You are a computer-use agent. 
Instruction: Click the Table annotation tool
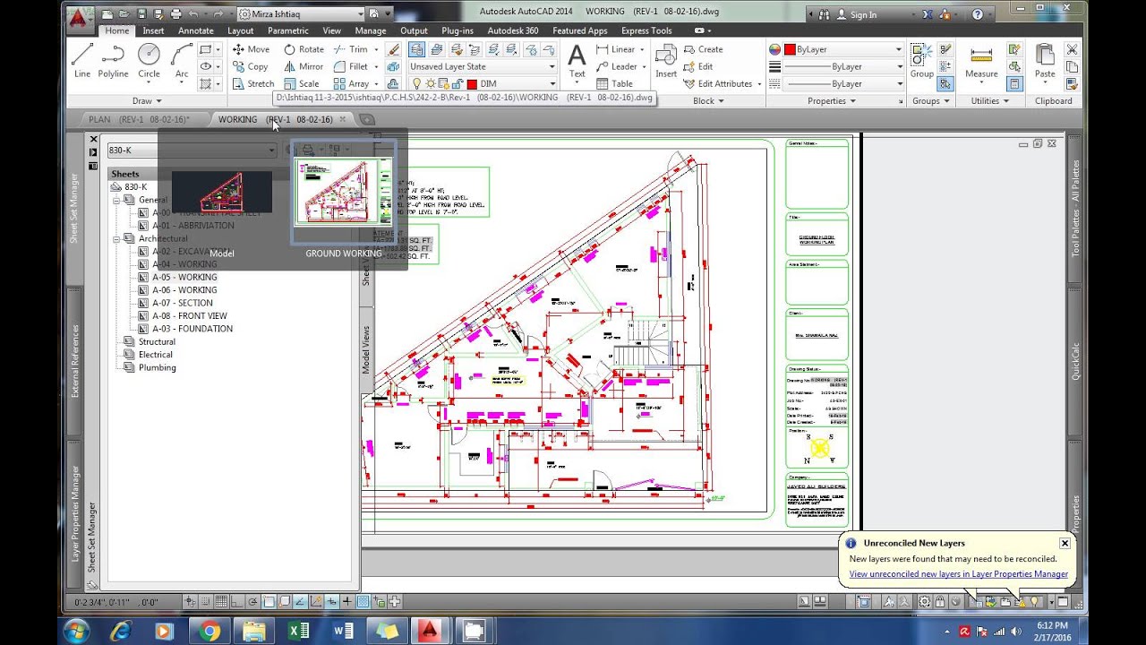(614, 83)
